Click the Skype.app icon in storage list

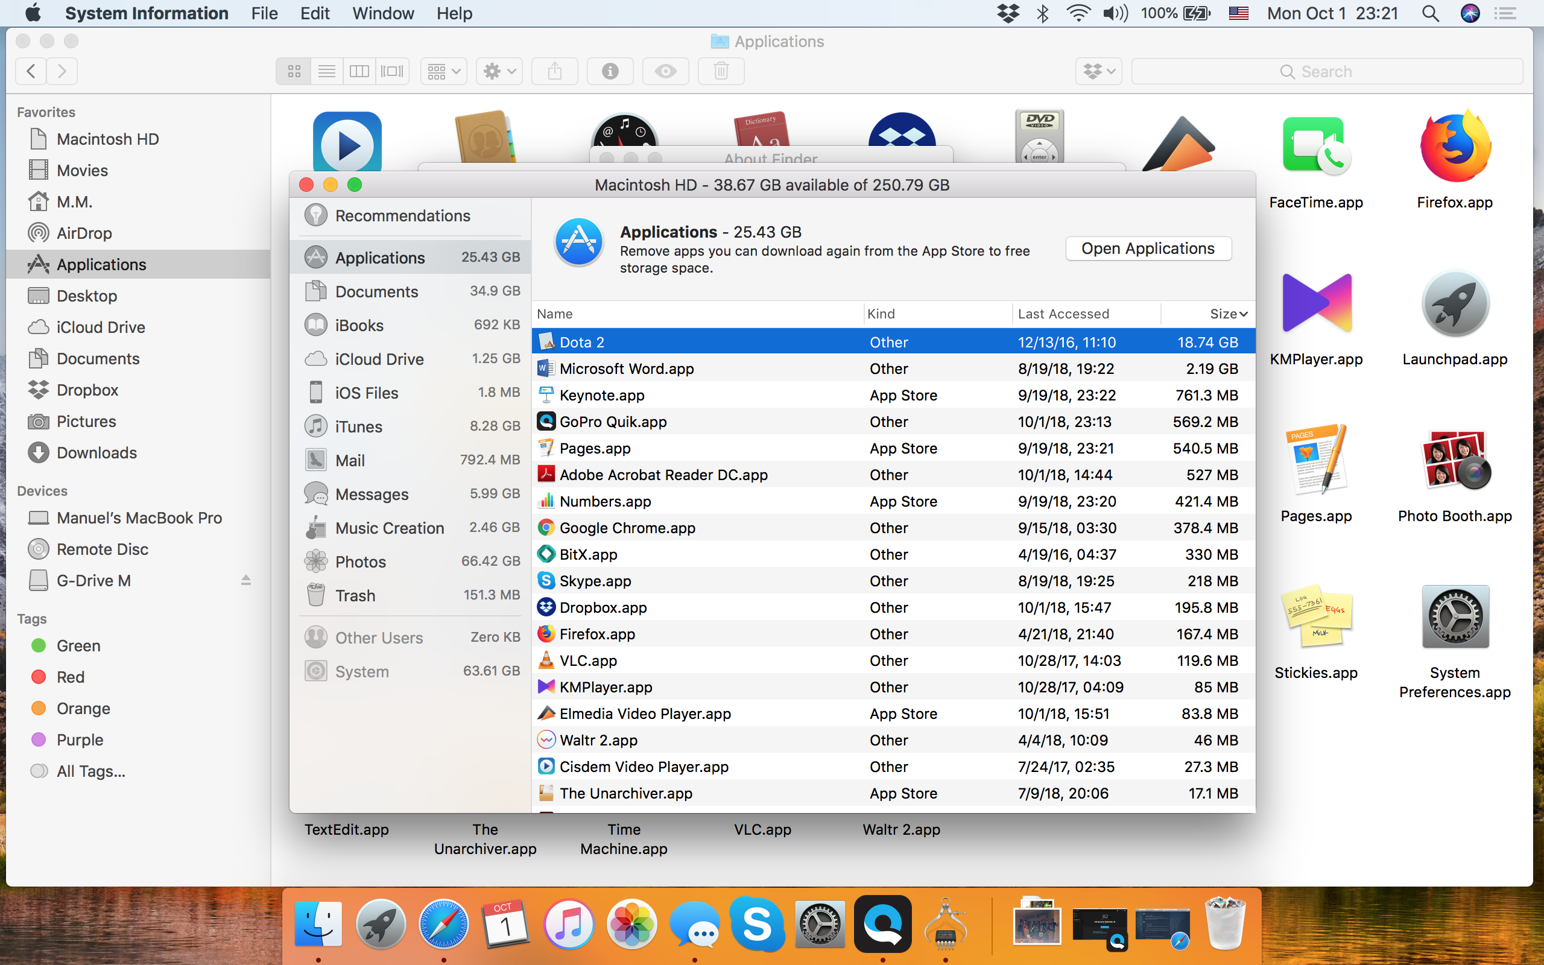[546, 580]
